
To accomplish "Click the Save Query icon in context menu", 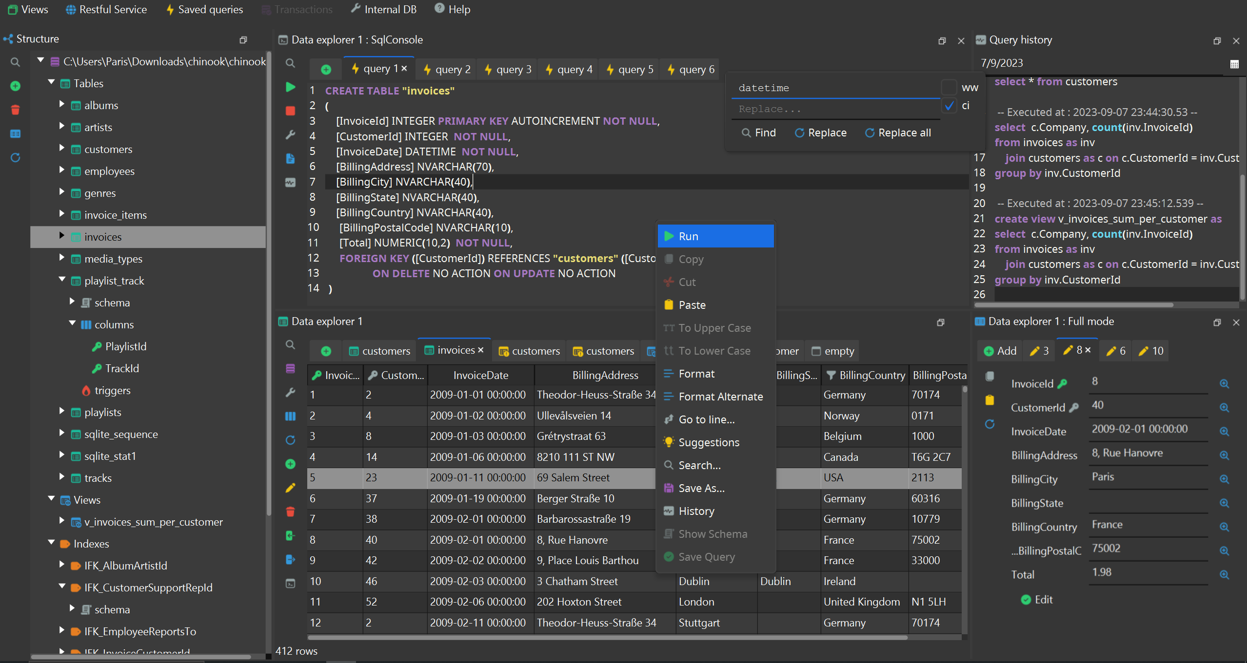I will (x=669, y=556).
